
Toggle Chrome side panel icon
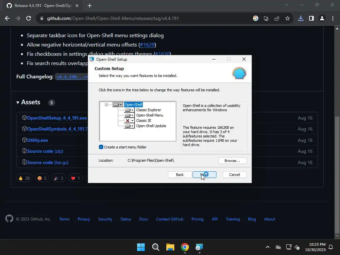(x=311, y=19)
